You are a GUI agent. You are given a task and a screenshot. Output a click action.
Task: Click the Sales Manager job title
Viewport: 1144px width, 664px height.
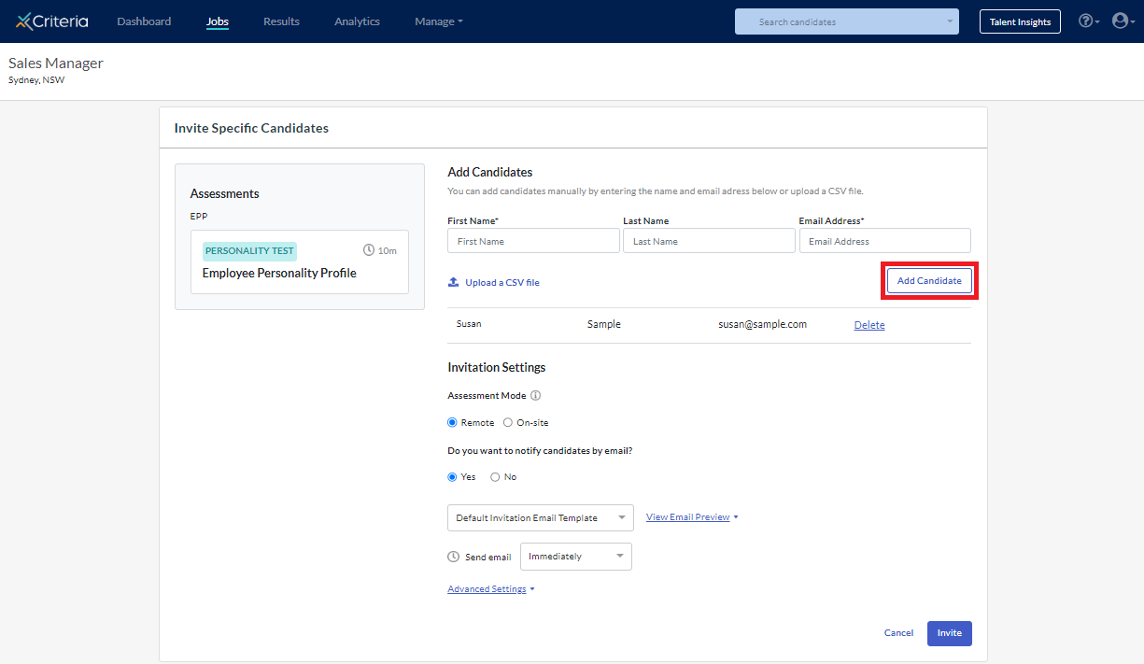(x=56, y=64)
